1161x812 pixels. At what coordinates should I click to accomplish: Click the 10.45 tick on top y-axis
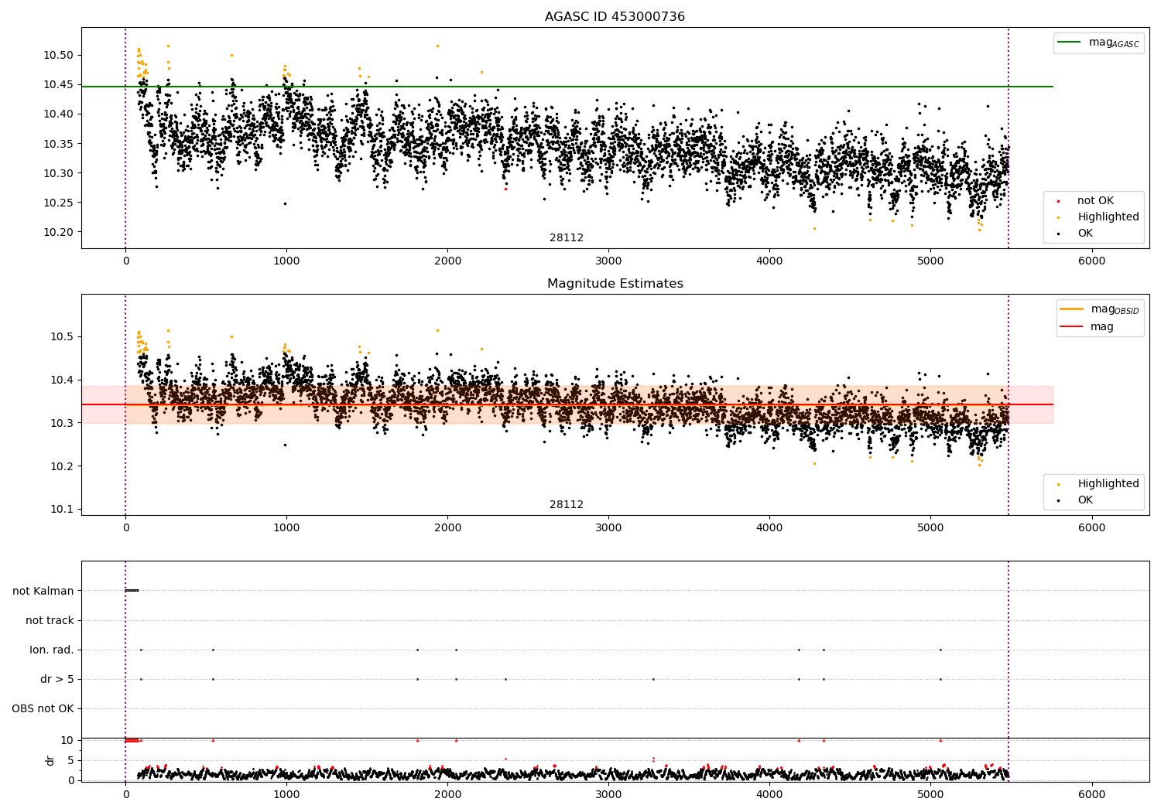pos(59,85)
